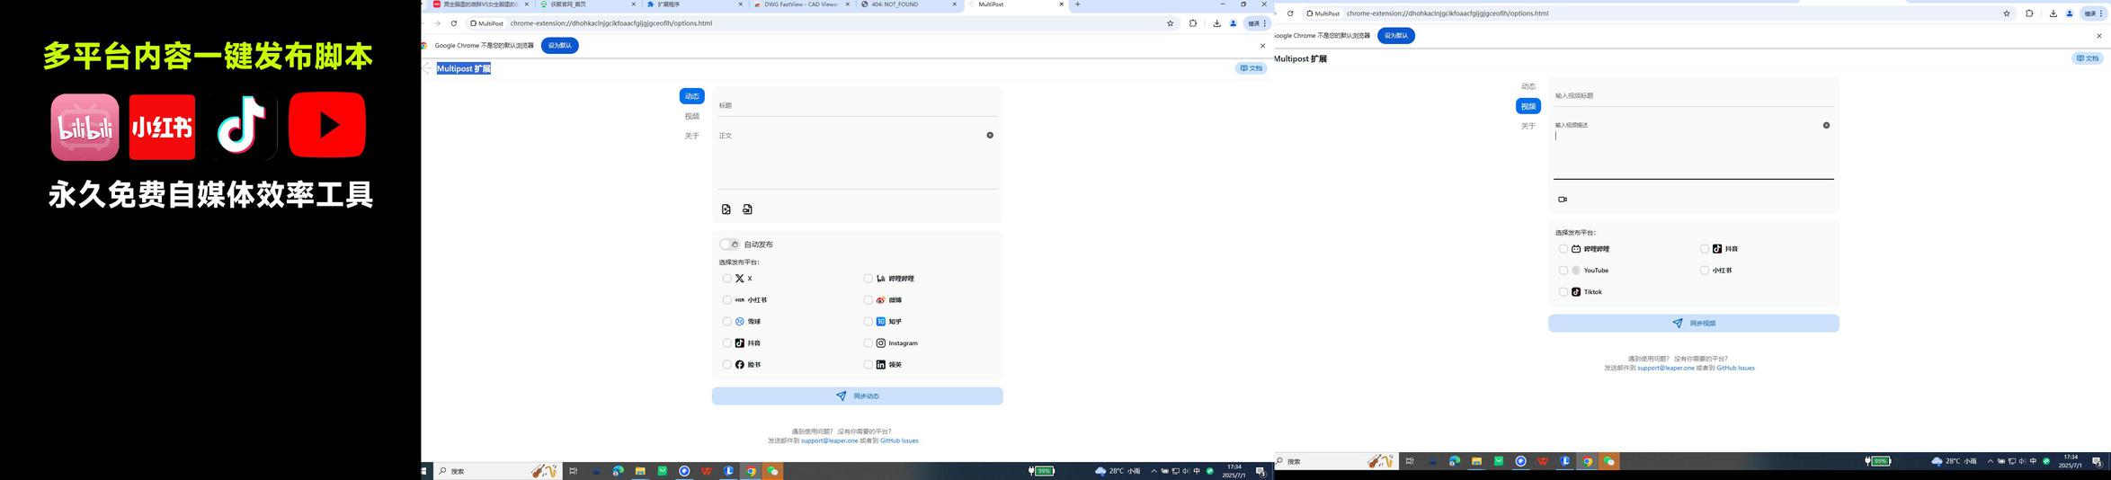Click the video camera upload icon

tap(1562, 200)
